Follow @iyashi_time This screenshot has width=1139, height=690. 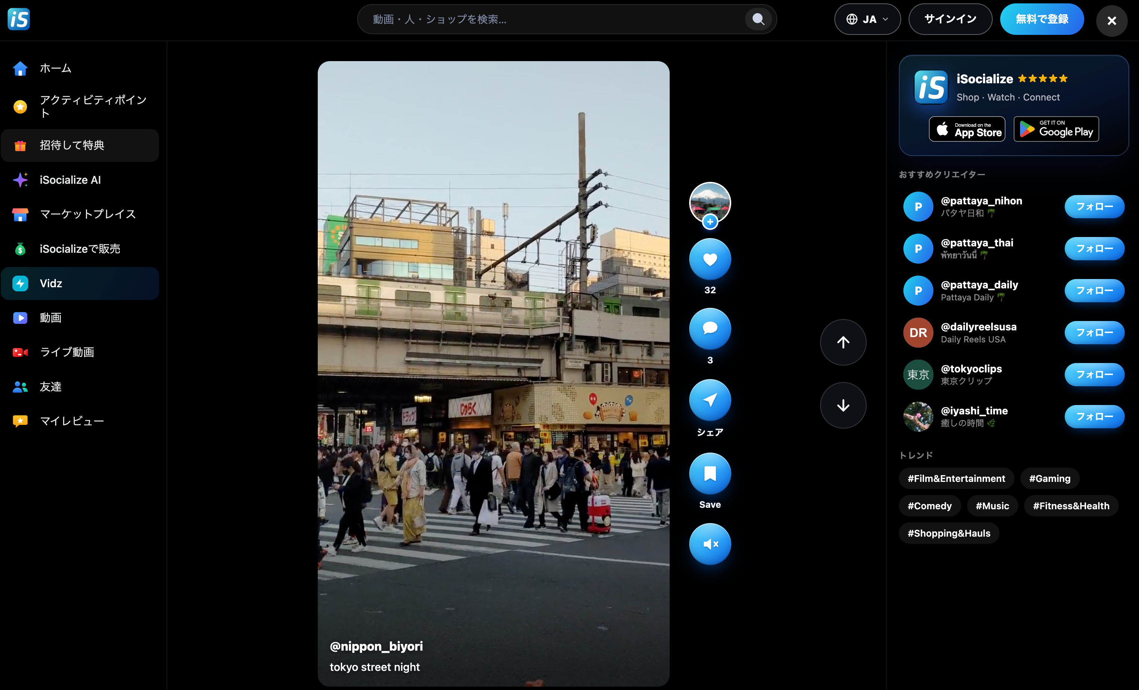(x=1094, y=416)
